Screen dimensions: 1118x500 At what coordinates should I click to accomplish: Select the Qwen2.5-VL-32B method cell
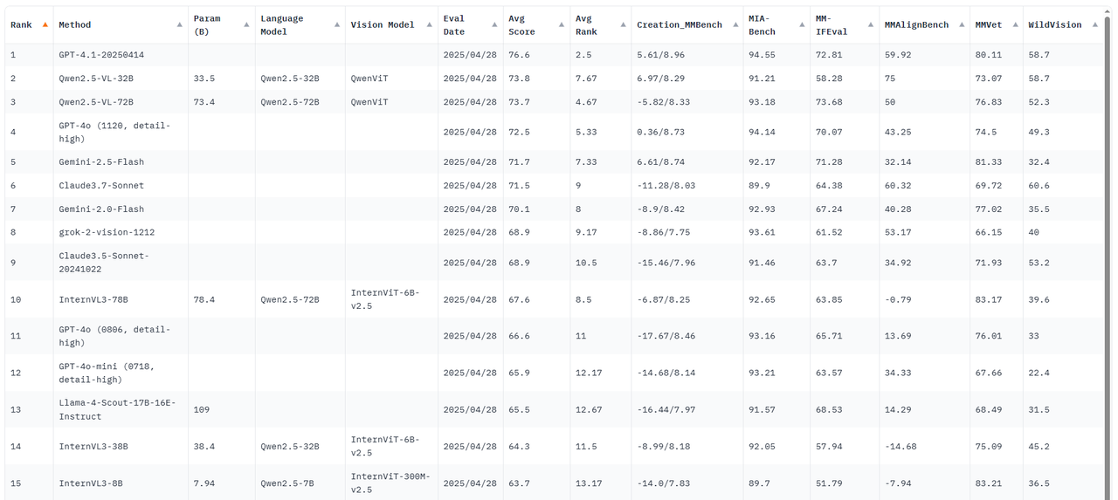pyautogui.click(x=121, y=78)
